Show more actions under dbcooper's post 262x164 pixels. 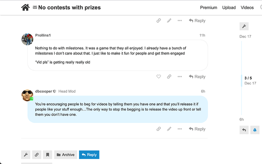180,129
